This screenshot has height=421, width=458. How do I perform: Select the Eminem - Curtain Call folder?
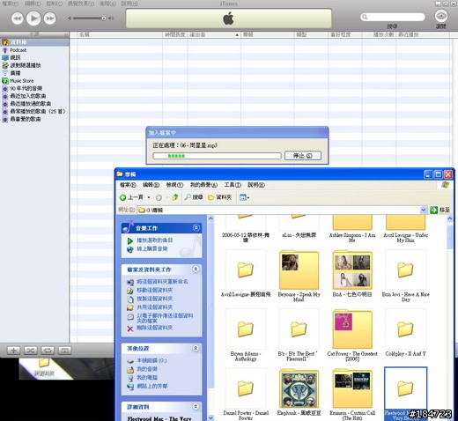click(352, 394)
